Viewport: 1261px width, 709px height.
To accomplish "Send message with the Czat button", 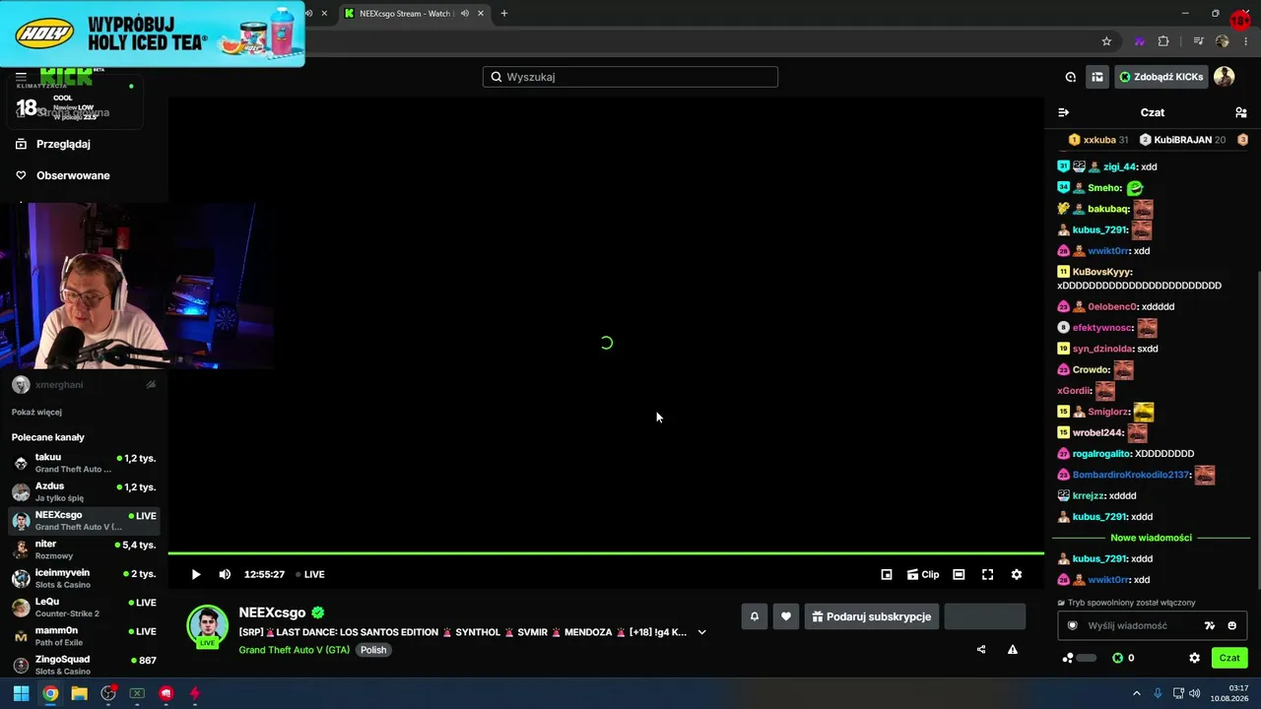I will coord(1229,658).
